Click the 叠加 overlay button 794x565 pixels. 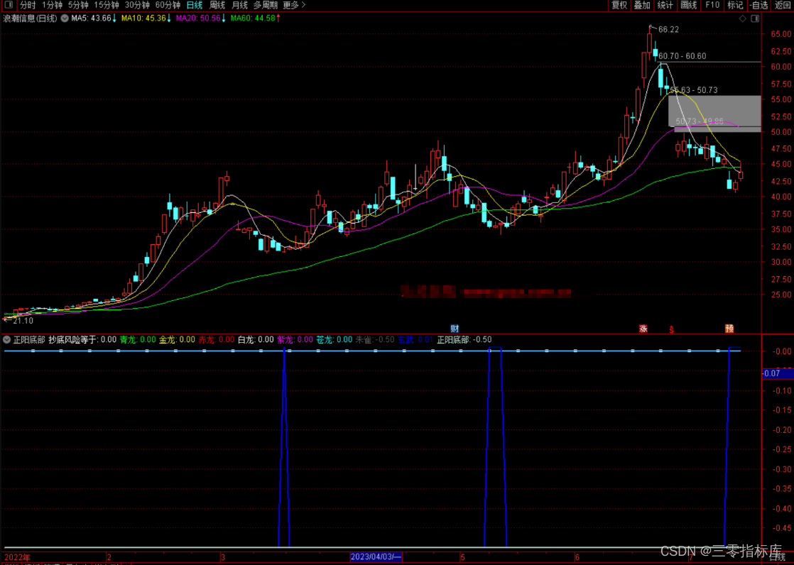tap(642, 5)
